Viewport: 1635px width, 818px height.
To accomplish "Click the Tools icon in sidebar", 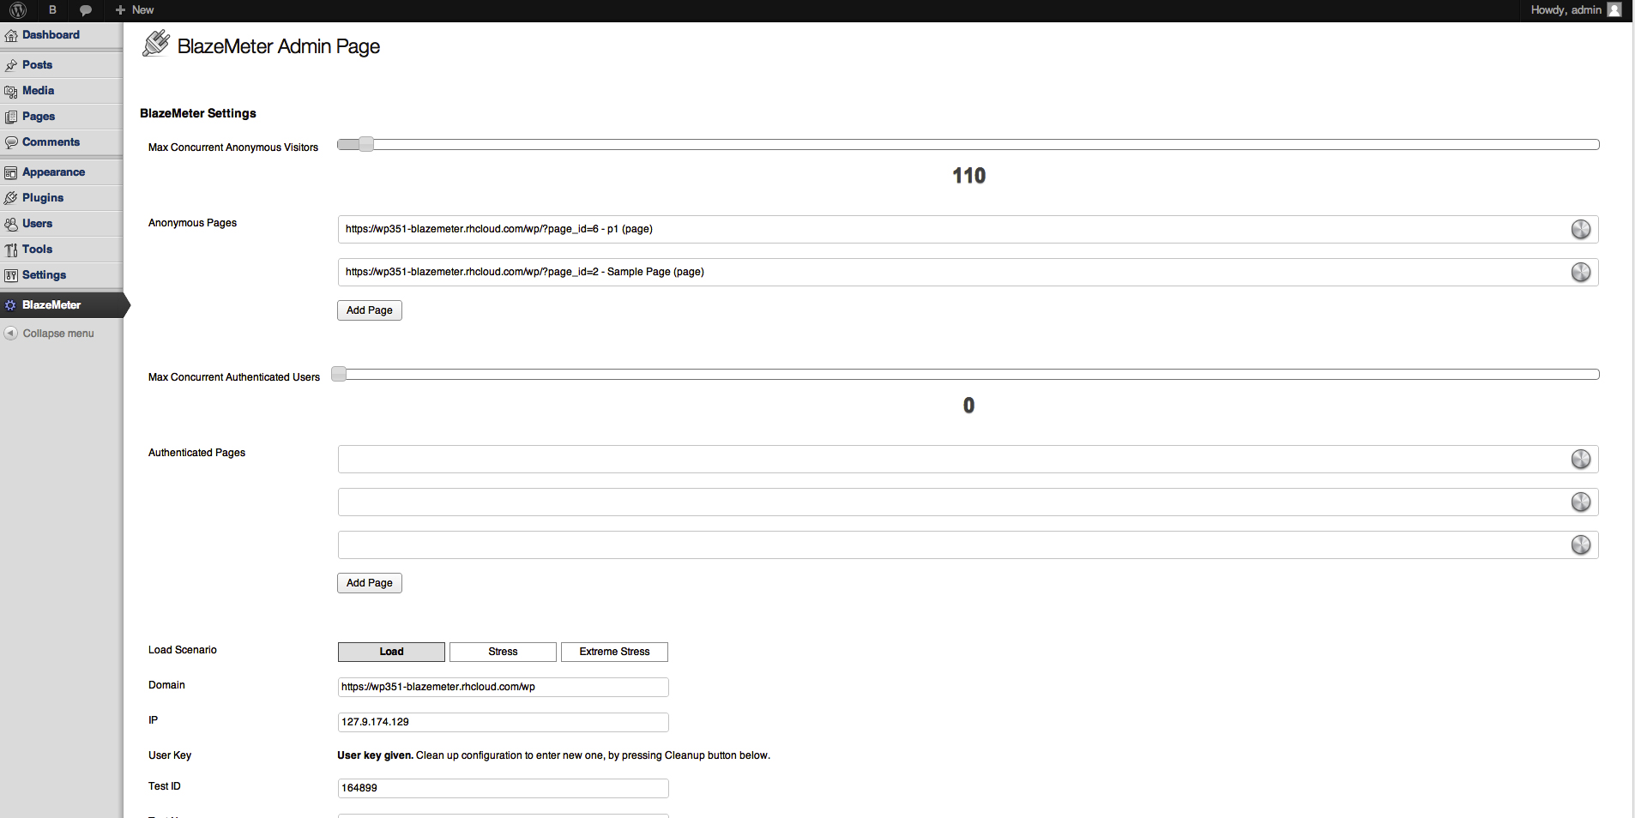I will (11, 250).
